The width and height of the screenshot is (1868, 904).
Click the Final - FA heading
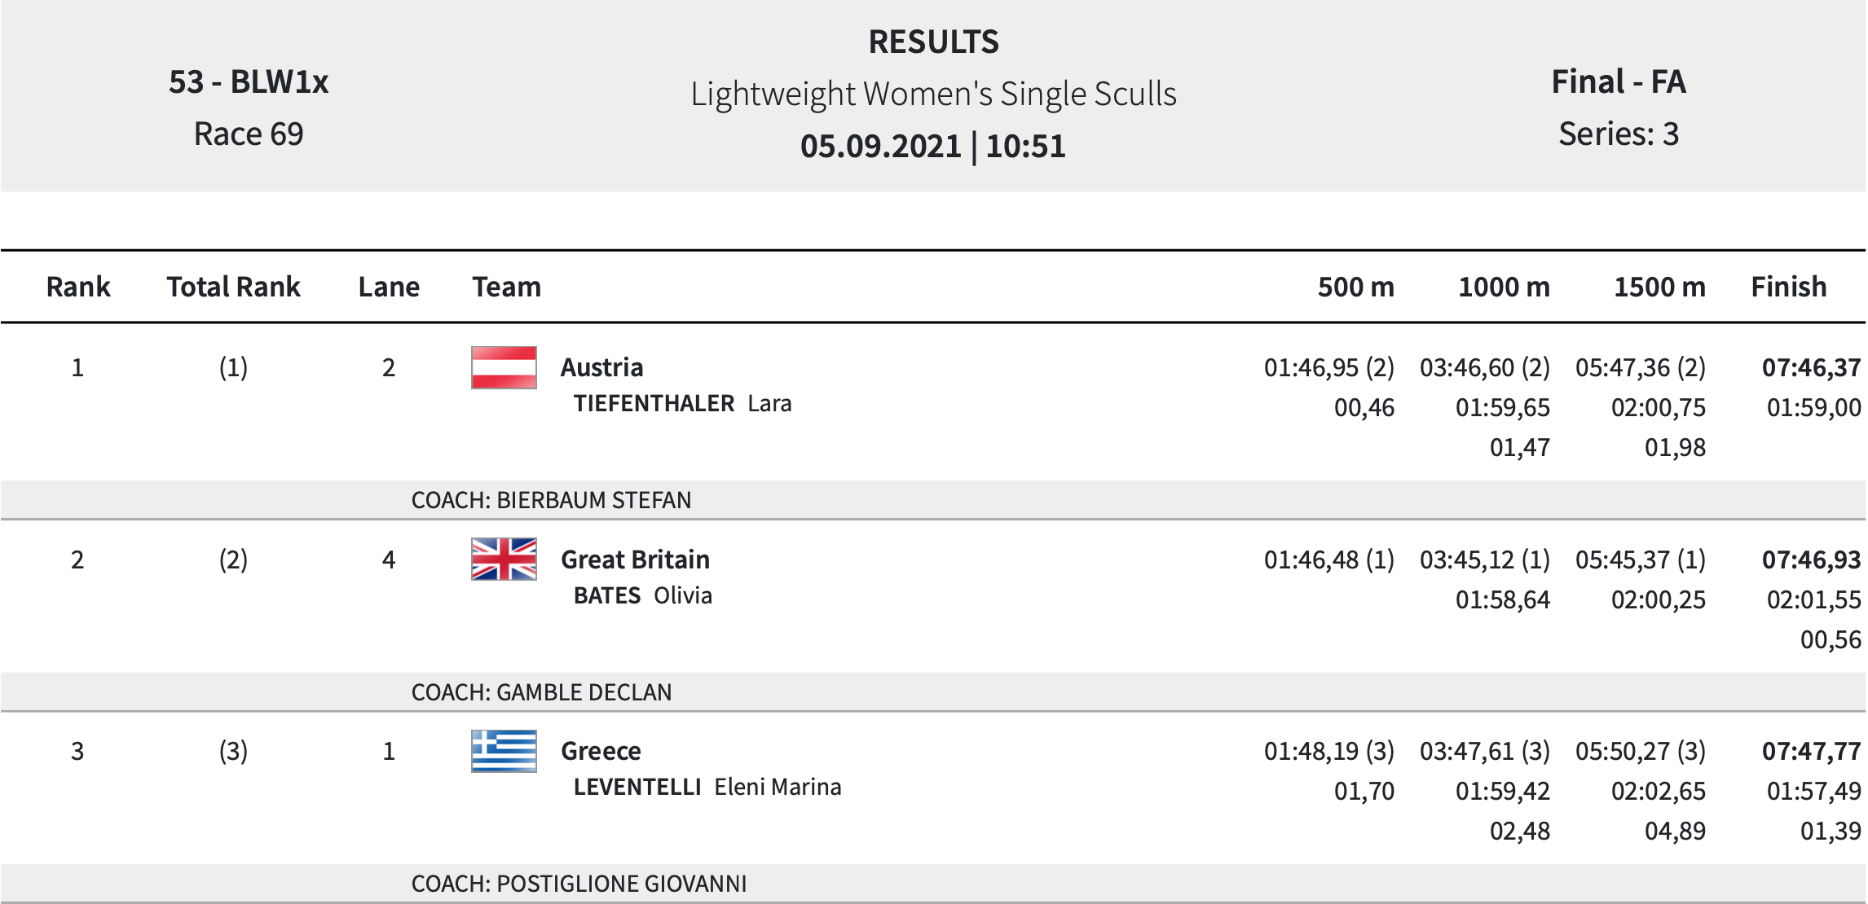click(1619, 81)
